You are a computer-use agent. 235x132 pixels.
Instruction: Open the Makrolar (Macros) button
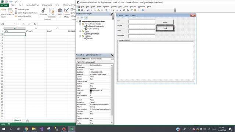10,12
